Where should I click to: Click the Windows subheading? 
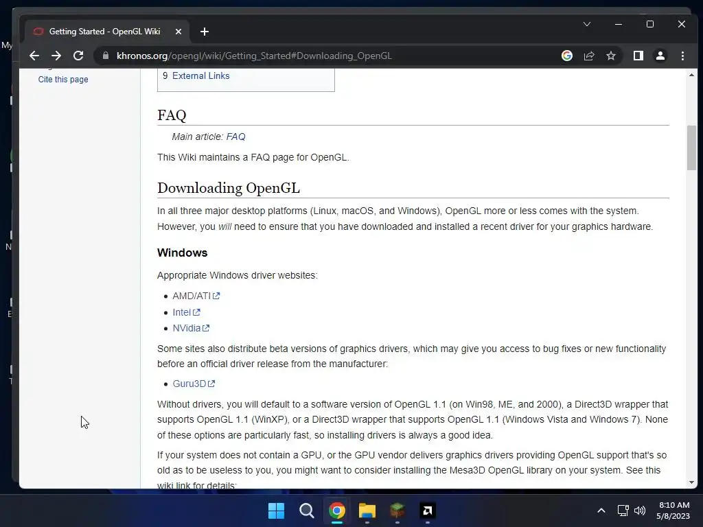click(182, 253)
